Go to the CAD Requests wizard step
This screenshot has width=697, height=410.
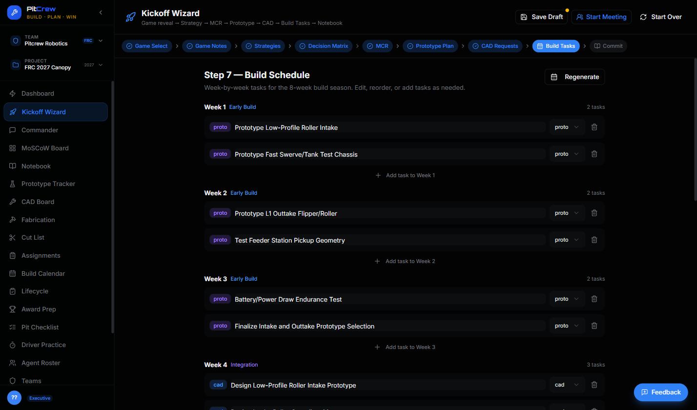(495, 46)
